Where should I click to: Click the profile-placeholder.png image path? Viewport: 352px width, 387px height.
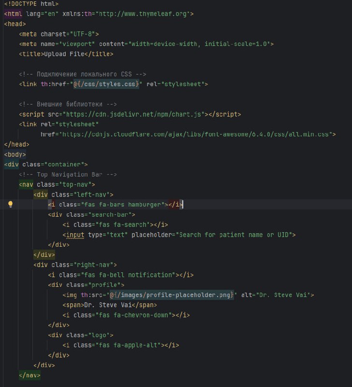(172, 295)
